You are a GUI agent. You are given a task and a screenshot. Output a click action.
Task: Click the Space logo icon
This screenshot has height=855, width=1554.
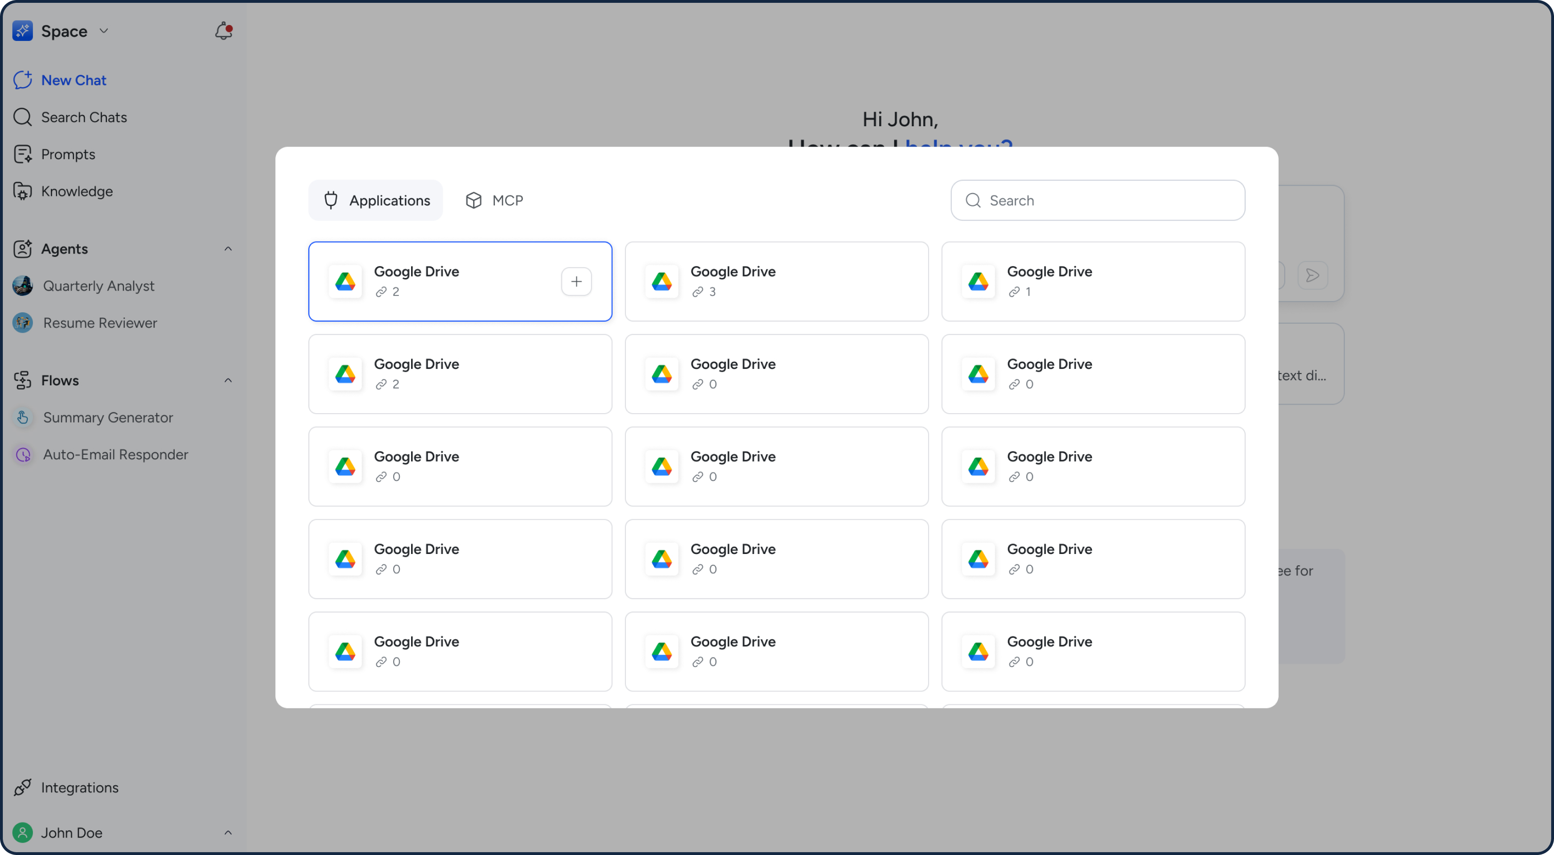22,31
